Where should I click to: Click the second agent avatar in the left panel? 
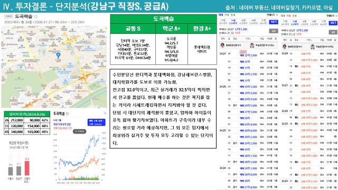pyautogui.click(x=252, y=45)
